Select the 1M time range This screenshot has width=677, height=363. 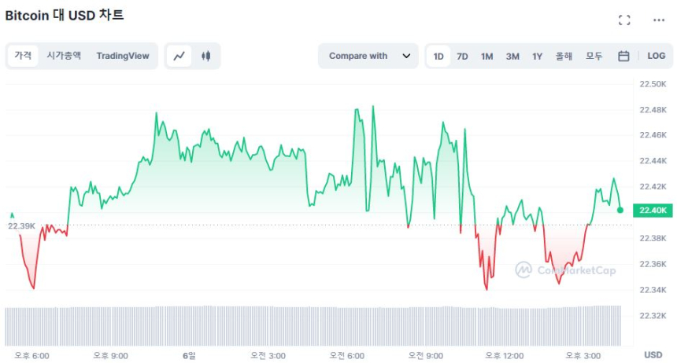(486, 56)
